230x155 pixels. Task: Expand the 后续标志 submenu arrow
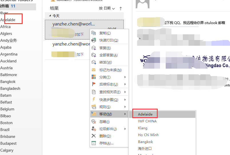125,84
